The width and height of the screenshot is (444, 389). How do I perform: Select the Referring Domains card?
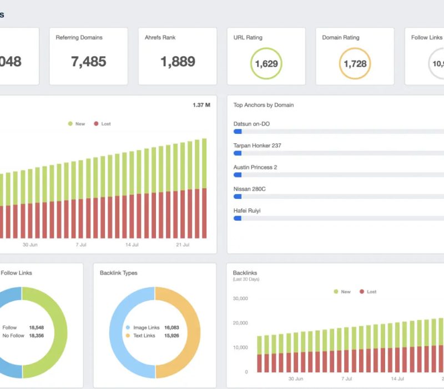point(88,56)
